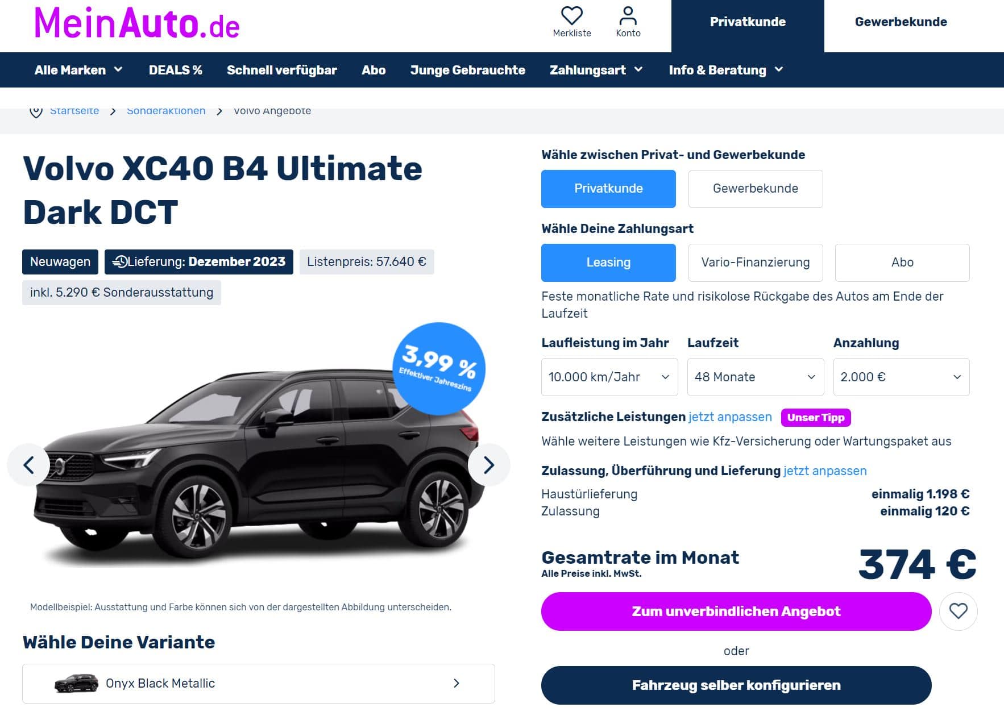Click Fahrzeug selber konfigurieren button
Image resolution: width=1004 pixels, height=720 pixels.
736,685
